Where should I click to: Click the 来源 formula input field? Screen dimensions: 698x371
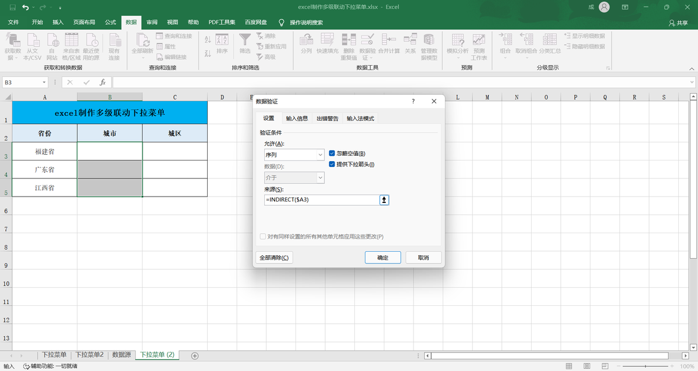[321, 199]
